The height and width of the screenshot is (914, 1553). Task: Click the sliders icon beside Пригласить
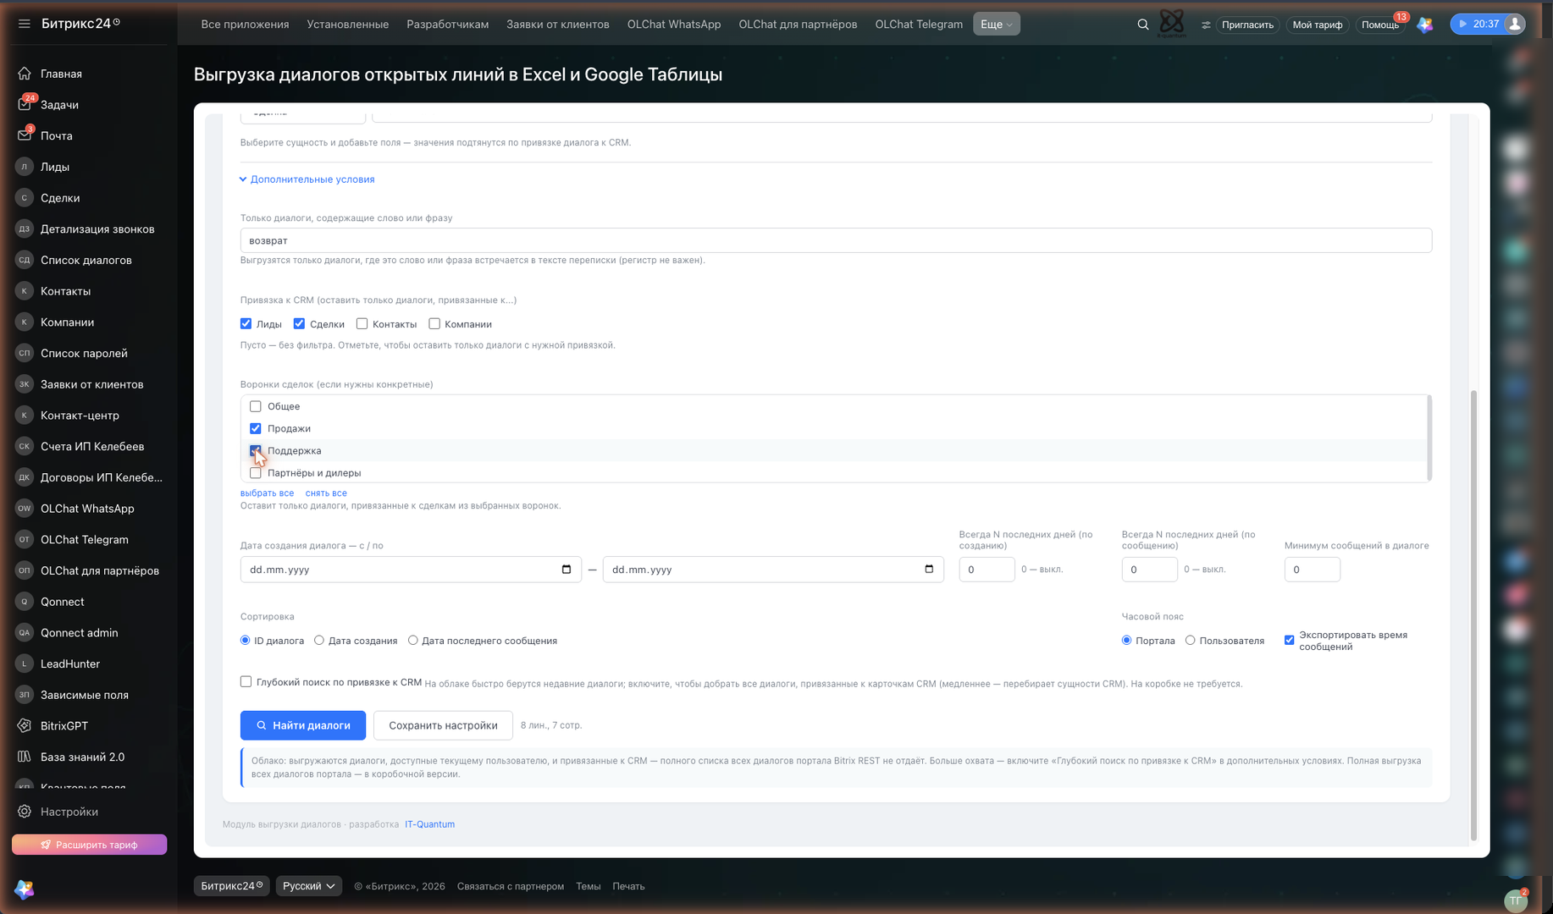point(1206,25)
